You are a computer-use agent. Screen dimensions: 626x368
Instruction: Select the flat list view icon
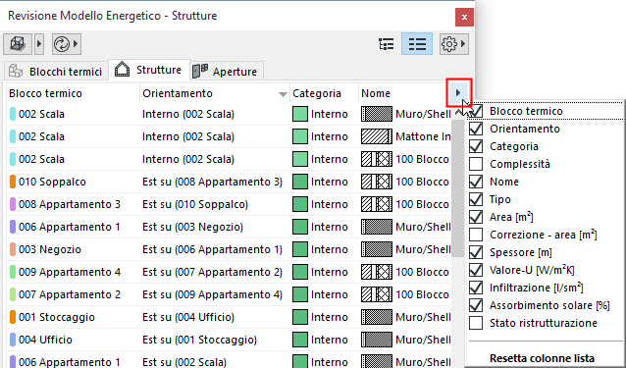(417, 44)
